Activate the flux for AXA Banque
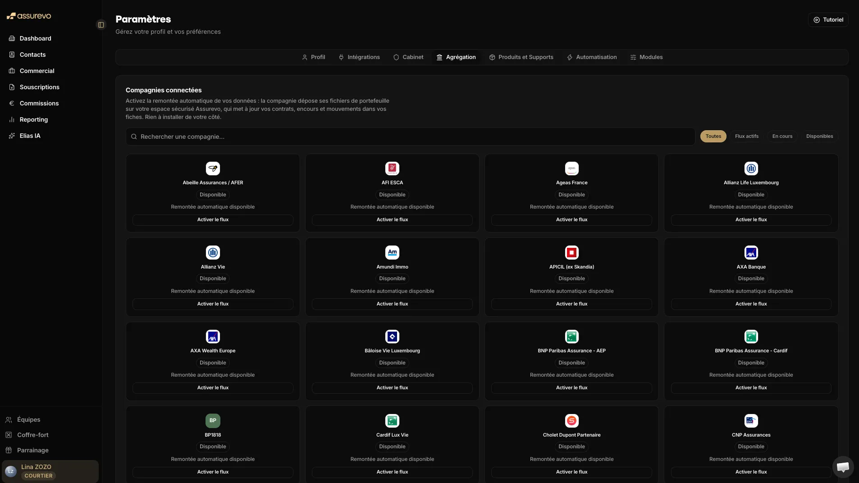The height and width of the screenshot is (483, 859). (x=751, y=304)
